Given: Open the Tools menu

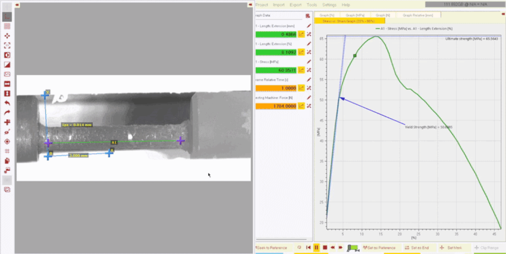Looking at the screenshot, I should pyautogui.click(x=312, y=5).
